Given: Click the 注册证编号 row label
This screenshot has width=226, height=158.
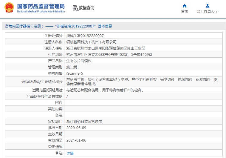Looking at the screenshot, I should 53,36.
